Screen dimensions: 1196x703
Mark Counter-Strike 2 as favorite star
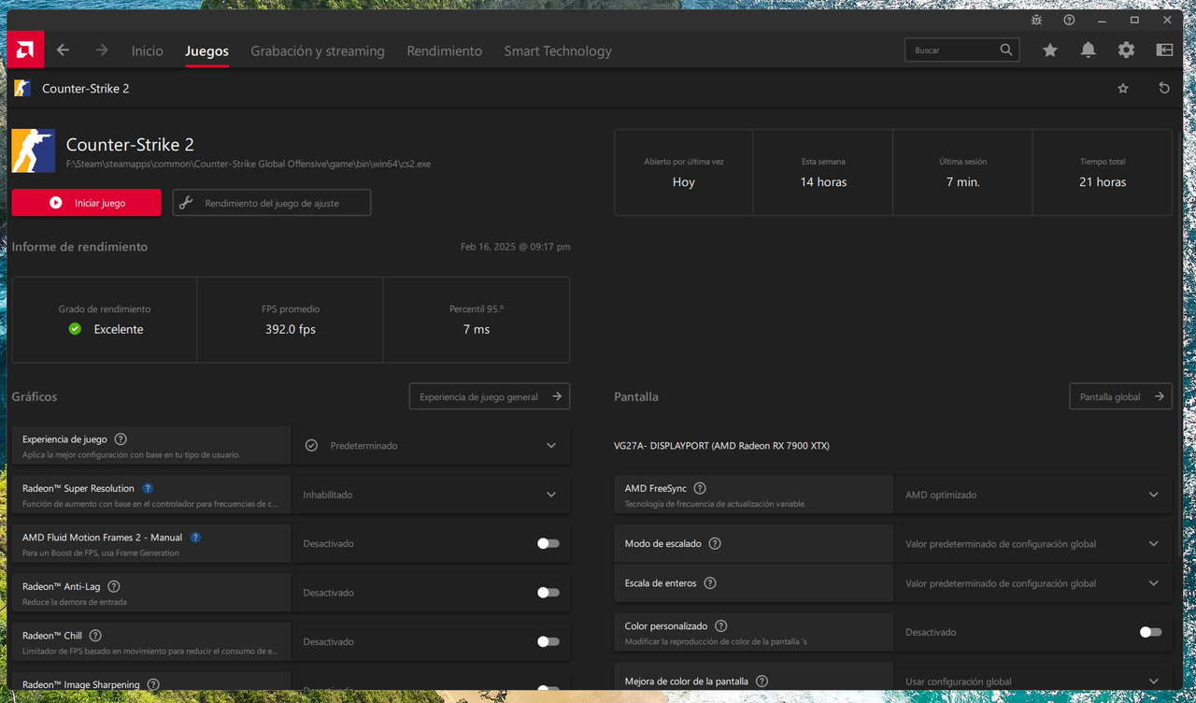(1123, 88)
